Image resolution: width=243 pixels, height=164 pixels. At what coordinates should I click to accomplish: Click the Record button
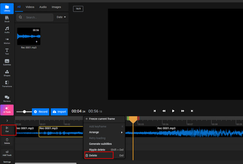[41, 112]
